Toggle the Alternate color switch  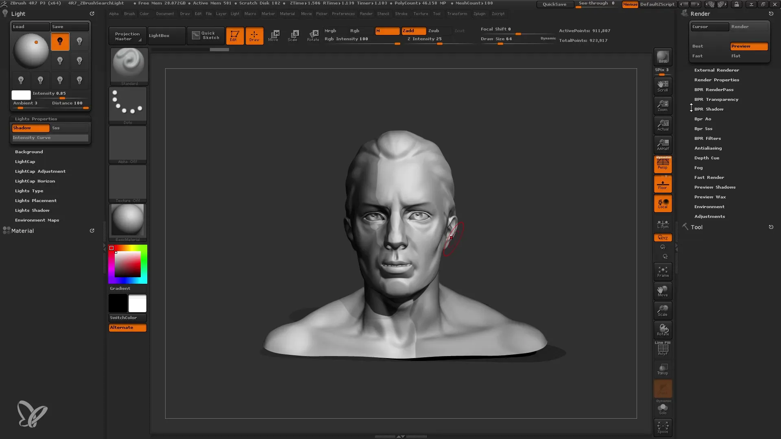pos(128,327)
